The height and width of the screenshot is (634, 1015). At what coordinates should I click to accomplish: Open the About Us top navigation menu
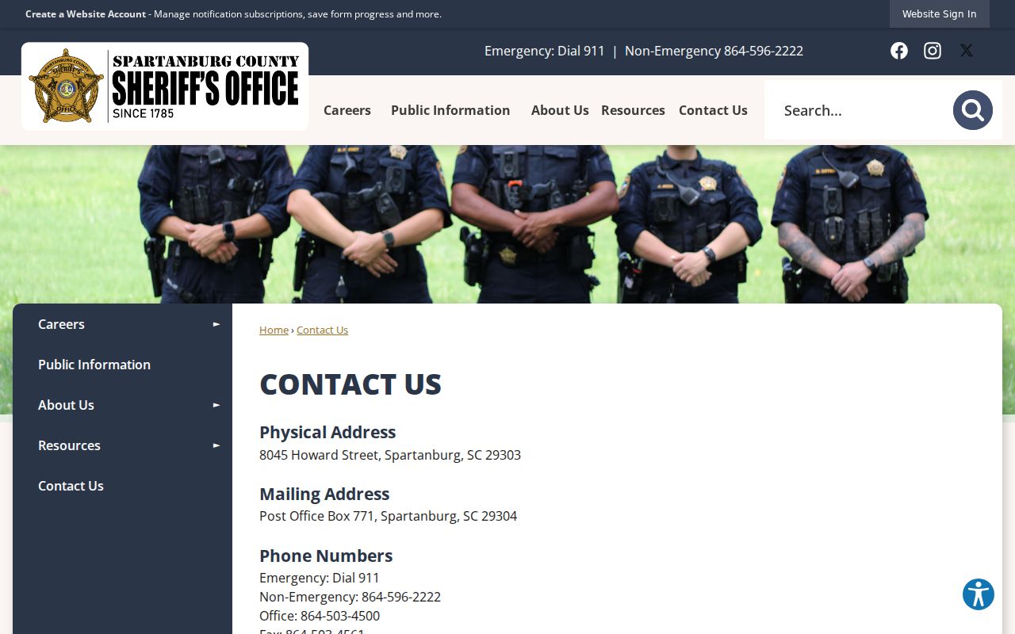(560, 110)
